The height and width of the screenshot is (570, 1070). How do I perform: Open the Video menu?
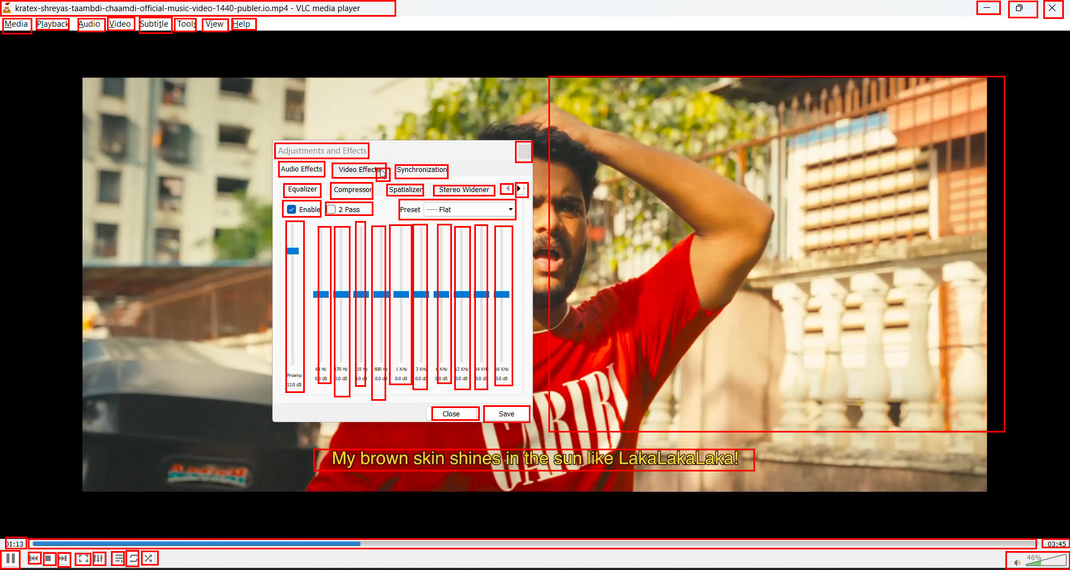120,24
